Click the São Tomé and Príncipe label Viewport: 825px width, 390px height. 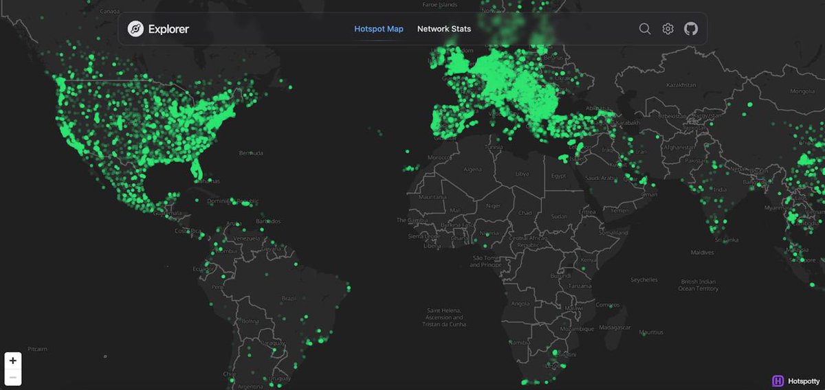485,261
